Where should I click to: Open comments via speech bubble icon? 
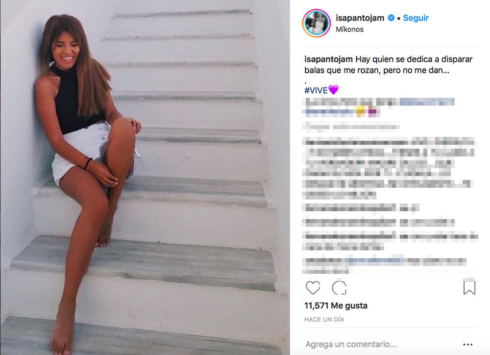click(339, 288)
